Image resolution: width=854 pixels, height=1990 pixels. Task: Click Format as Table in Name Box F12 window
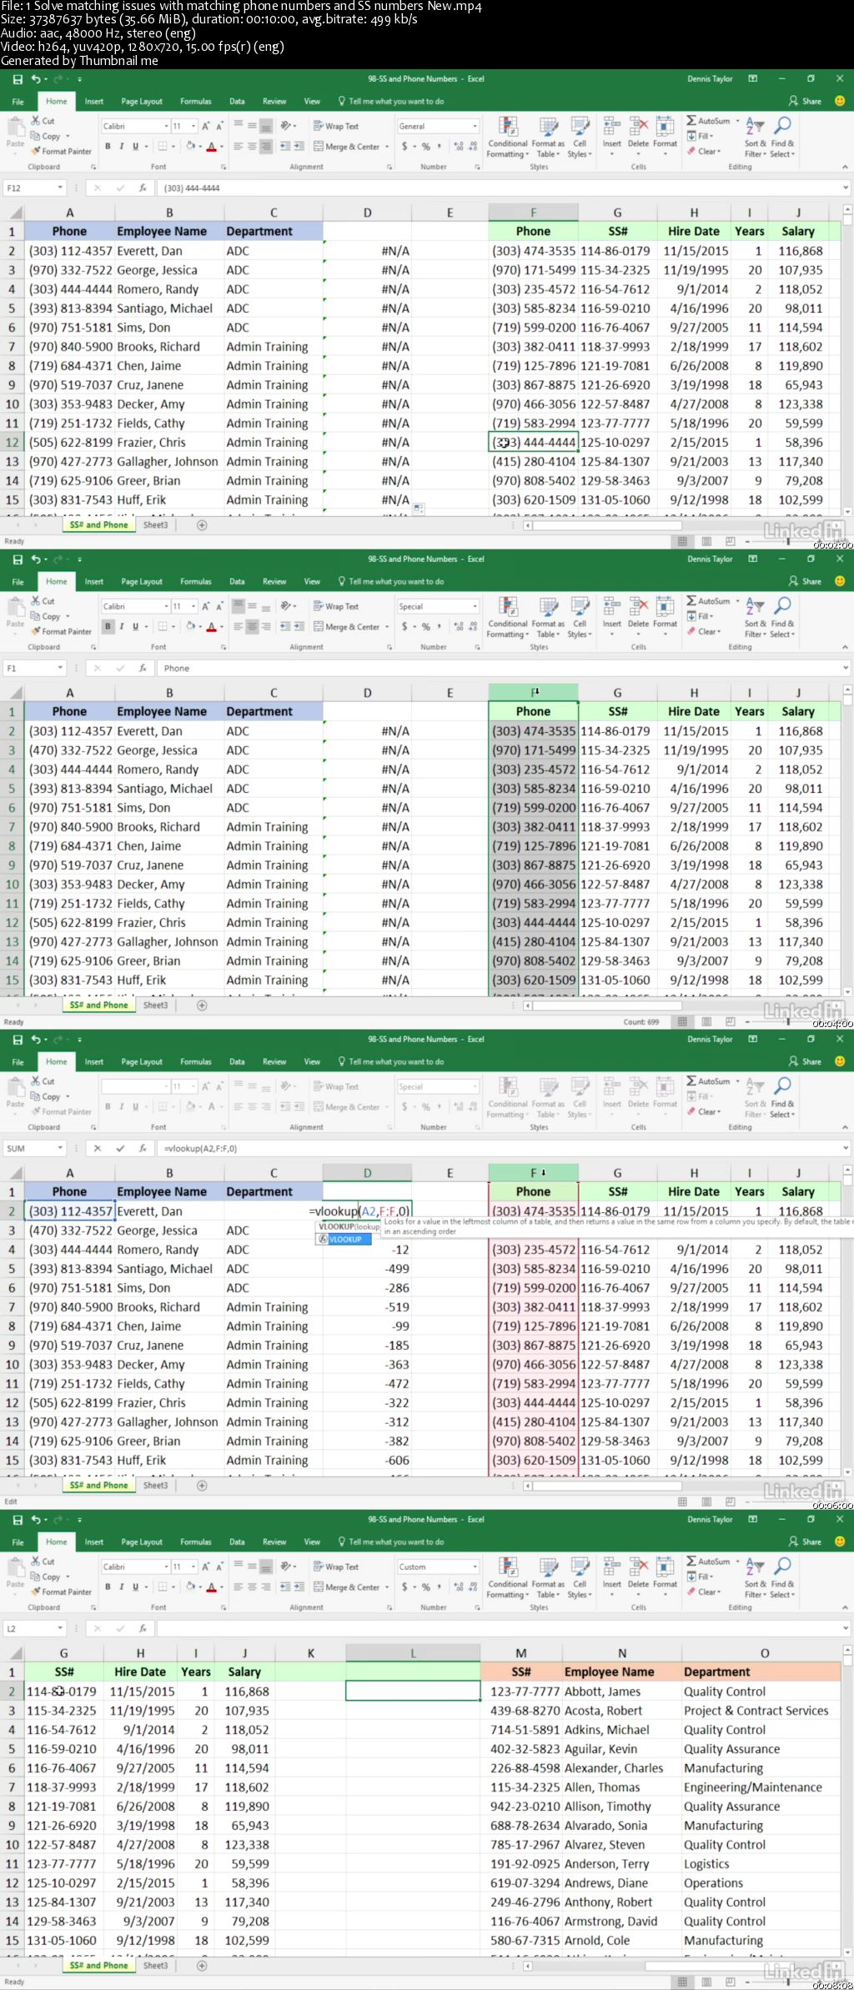548,136
